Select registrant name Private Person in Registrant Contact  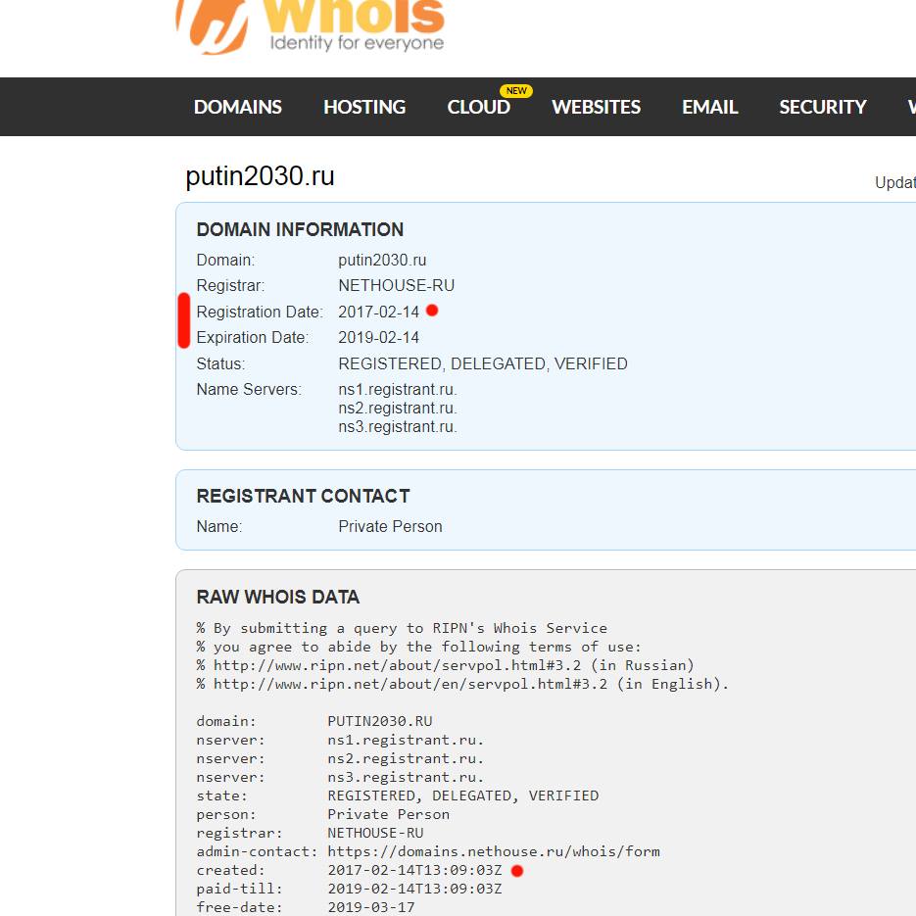coord(390,526)
